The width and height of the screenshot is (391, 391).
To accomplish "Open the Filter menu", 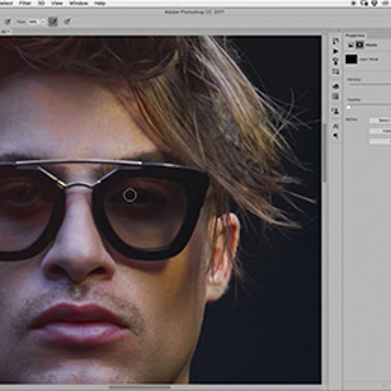I will [25, 3].
